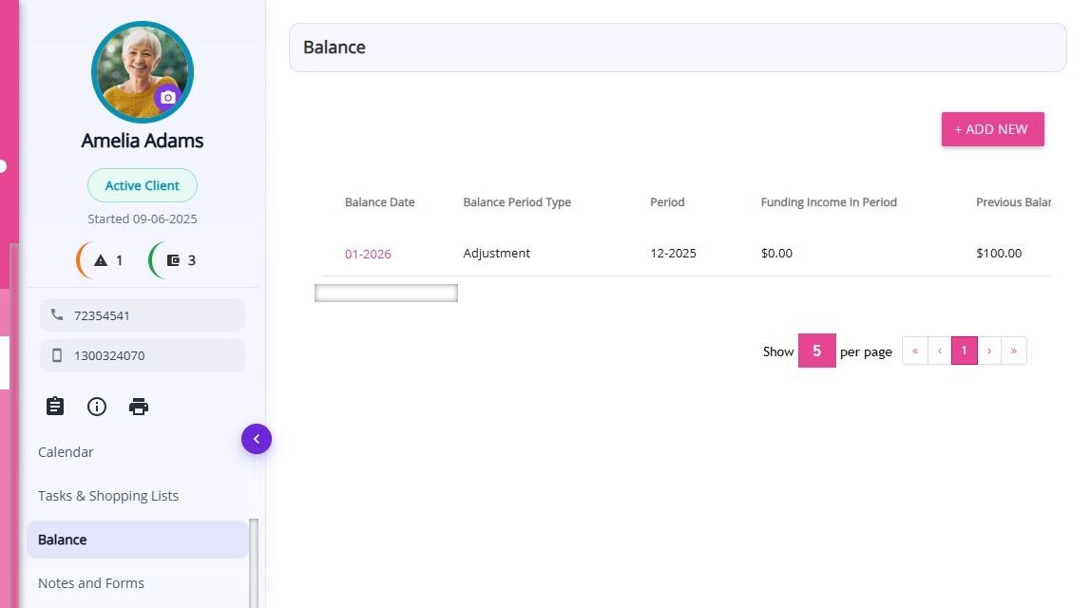This screenshot has height=608, width=1090.
Task: Click the printer icon
Action: click(x=139, y=407)
